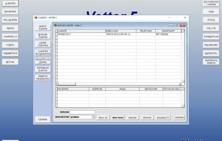Open Sistema de Puntos
Image resolution: width=222 pixels, height=141 pixels.
43,69
